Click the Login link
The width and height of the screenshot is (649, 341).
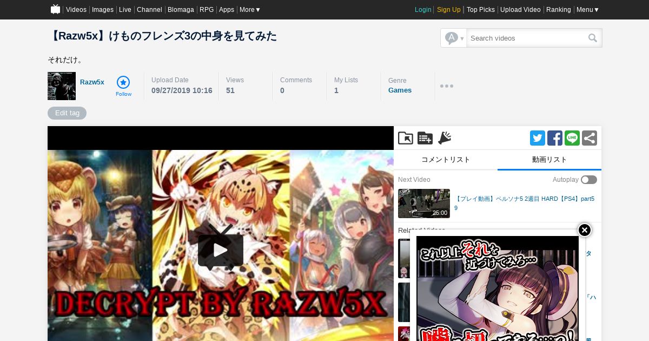[x=423, y=10]
